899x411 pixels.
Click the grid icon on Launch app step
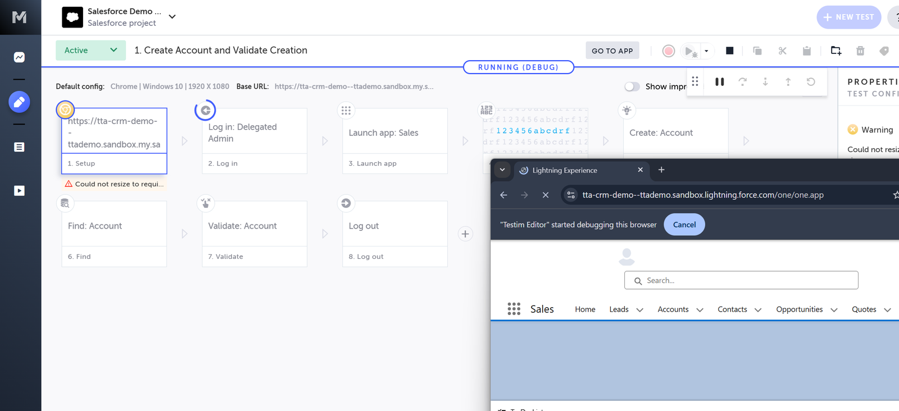[346, 110]
